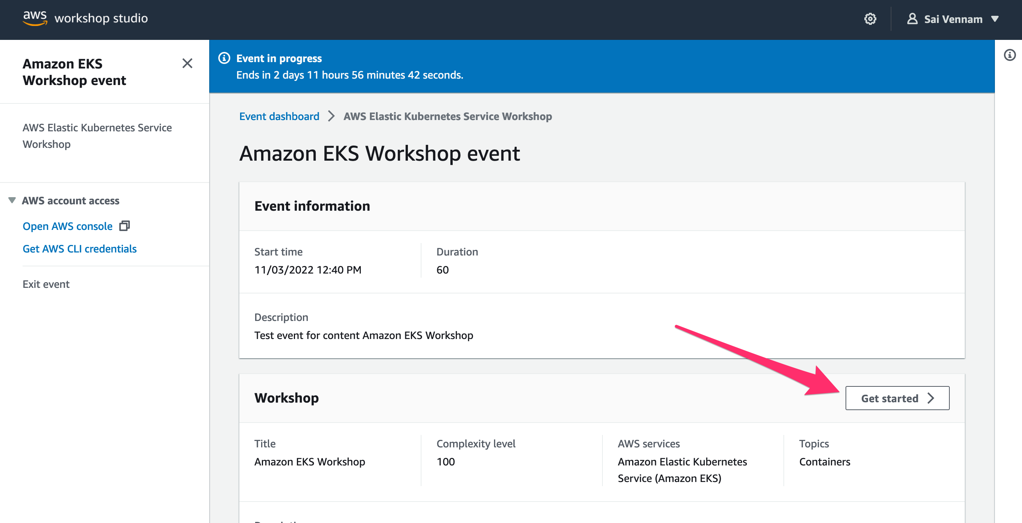Open the Event dashboard breadcrumb link

point(279,116)
